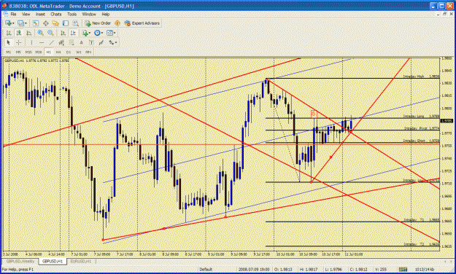Screen dimensions: 456x274
Task: Toggle chart Auto Scroll
Action: pos(63,33)
